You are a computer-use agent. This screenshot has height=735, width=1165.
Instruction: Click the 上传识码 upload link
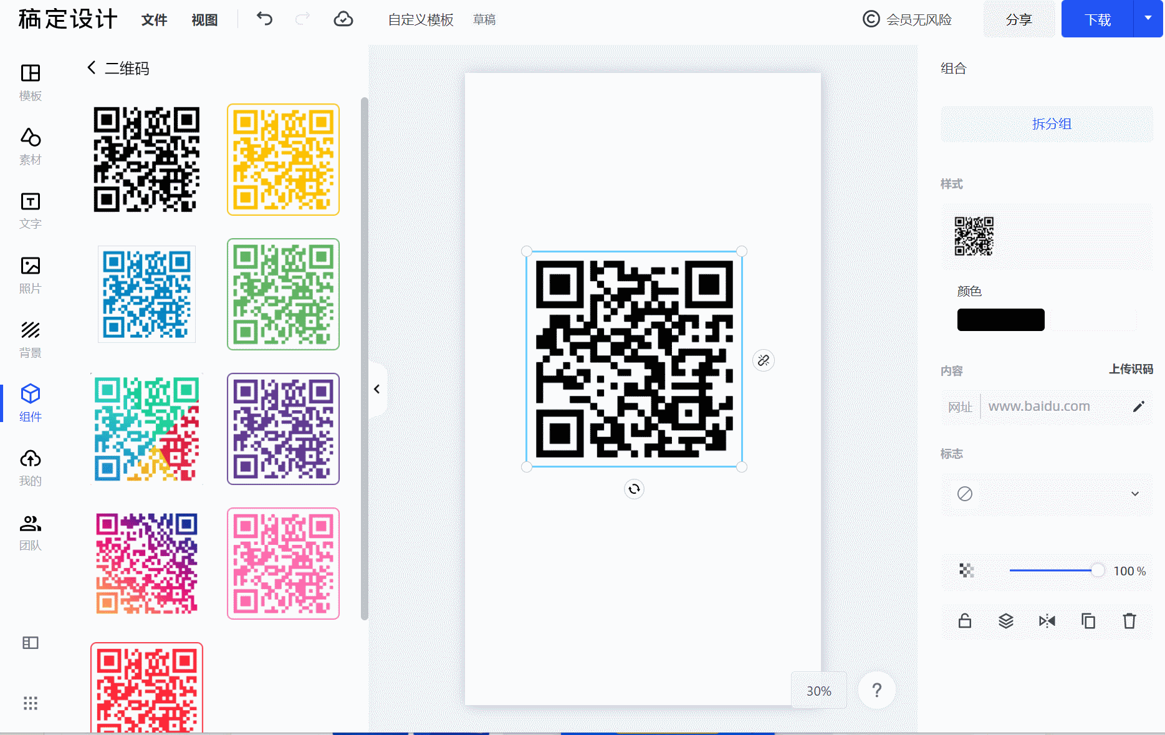(1131, 369)
